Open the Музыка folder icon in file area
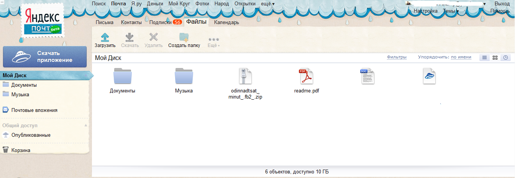Screen dimensions: 515x178 pyautogui.click(x=184, y=76)
